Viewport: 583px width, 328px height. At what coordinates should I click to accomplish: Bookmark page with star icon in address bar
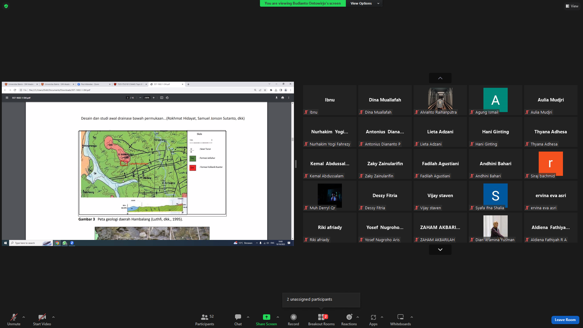(x=265, y=90)
